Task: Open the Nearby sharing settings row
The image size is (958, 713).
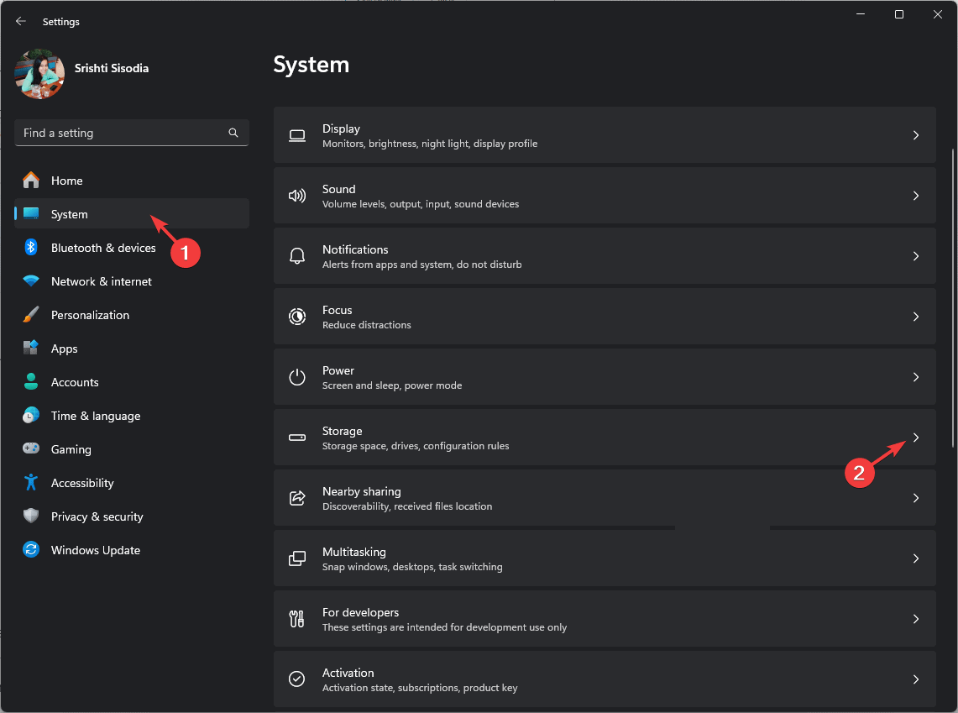Action: click(x=604, y=498)
